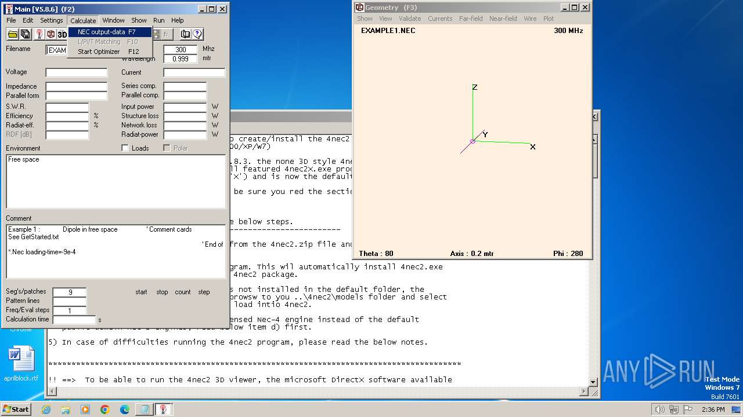743x417 pixels.
Task: Click the S.W.R. field
Action: 67,107
